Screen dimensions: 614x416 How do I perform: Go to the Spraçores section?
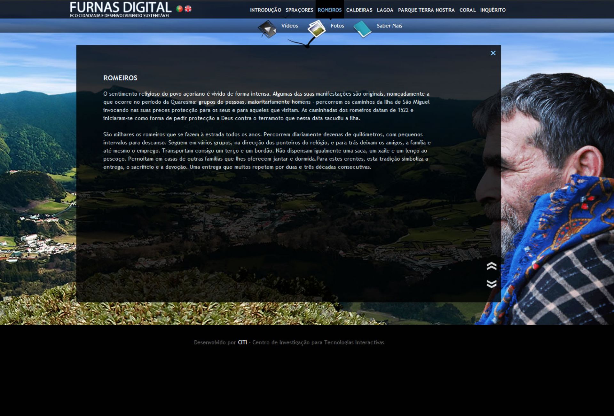[299, 10]
